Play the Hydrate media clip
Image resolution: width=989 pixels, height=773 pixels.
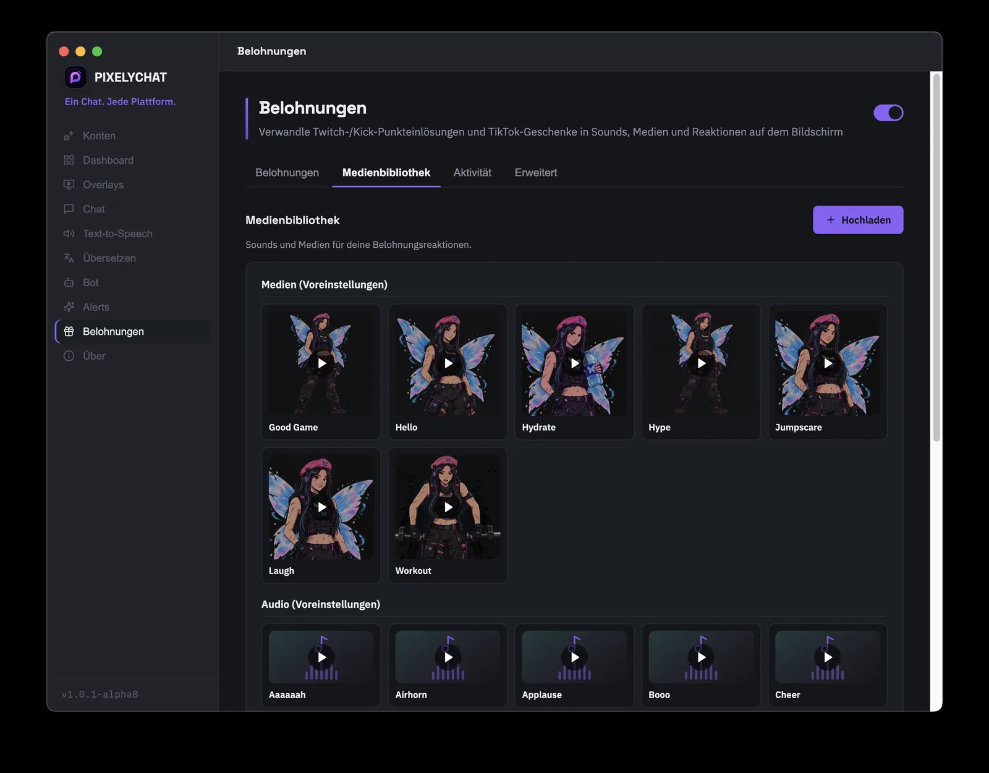575,363
